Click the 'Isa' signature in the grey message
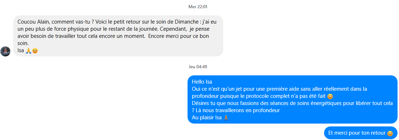399x140 pixels. pyautogui.click(x=21, y=51)
